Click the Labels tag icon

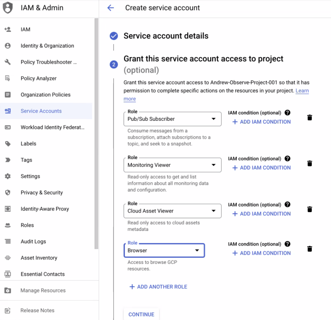[8, 144]
